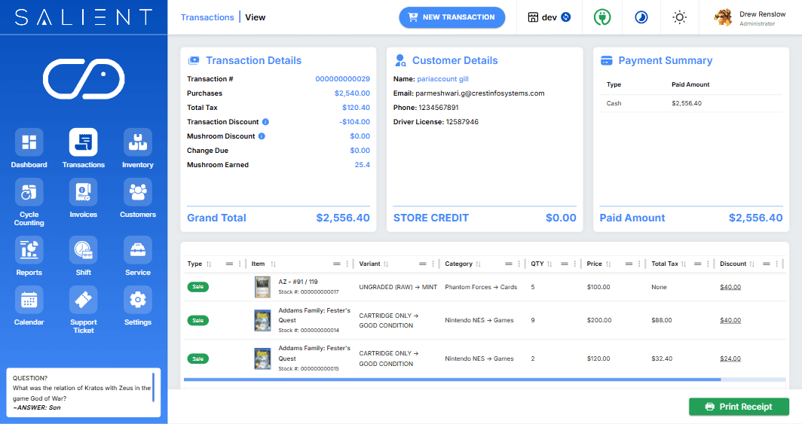
Task: Click the trivia question box scrollbar
Action: point(153,386)
